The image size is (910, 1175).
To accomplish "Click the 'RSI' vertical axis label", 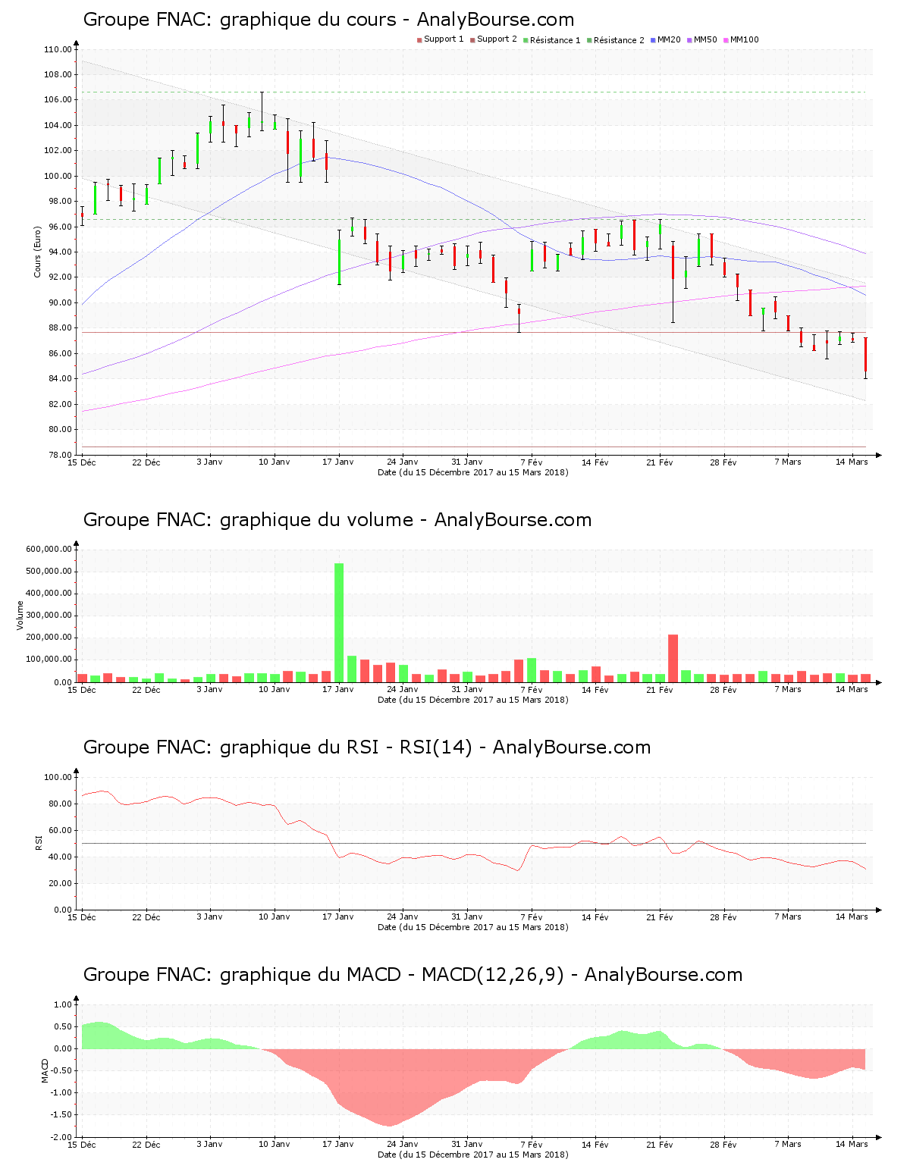I will click(x=38, y=843).
